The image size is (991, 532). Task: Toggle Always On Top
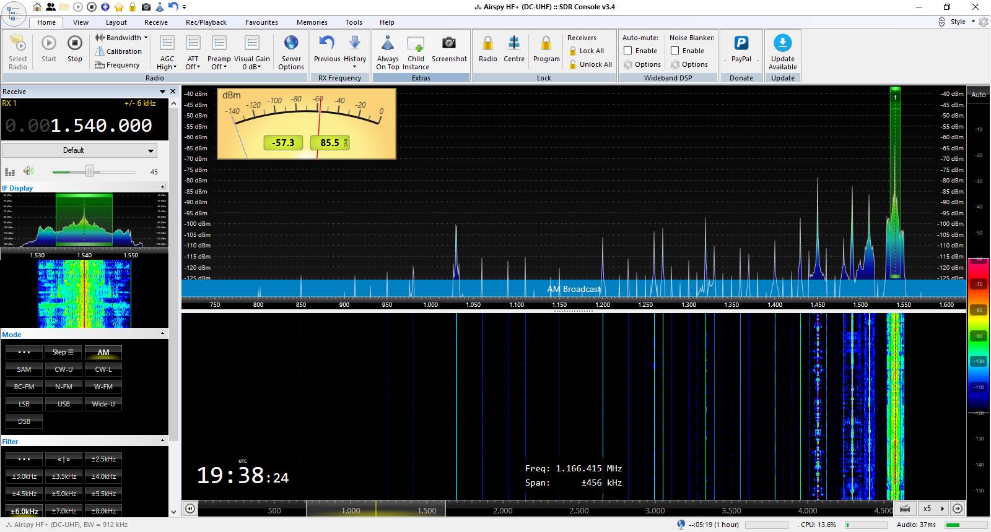[x=388, y=51]
